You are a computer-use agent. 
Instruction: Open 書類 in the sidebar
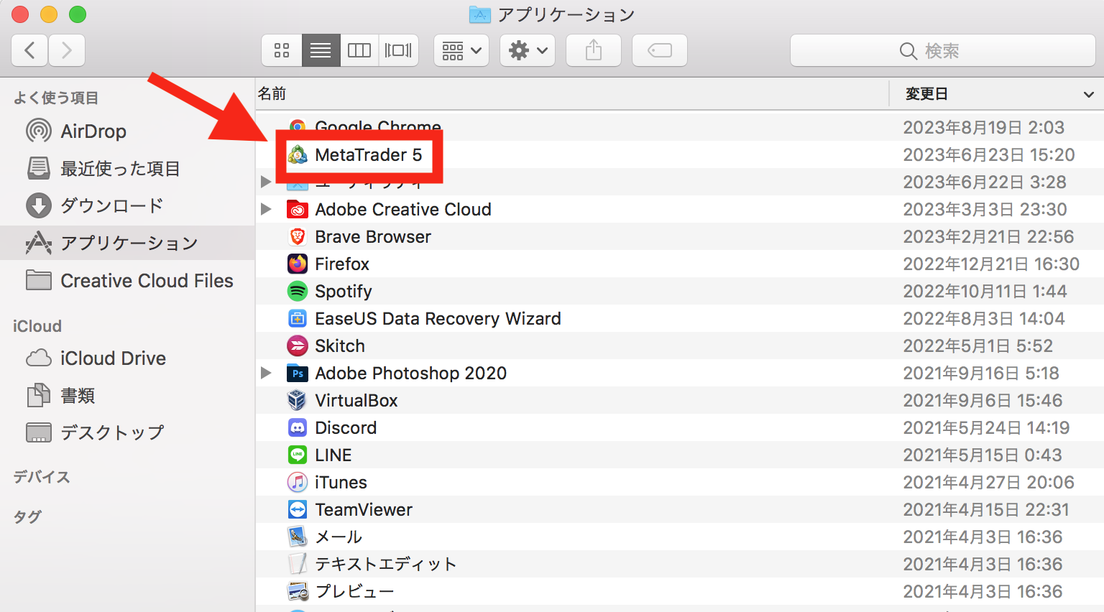pyautogui.click(x=127, y=395)
